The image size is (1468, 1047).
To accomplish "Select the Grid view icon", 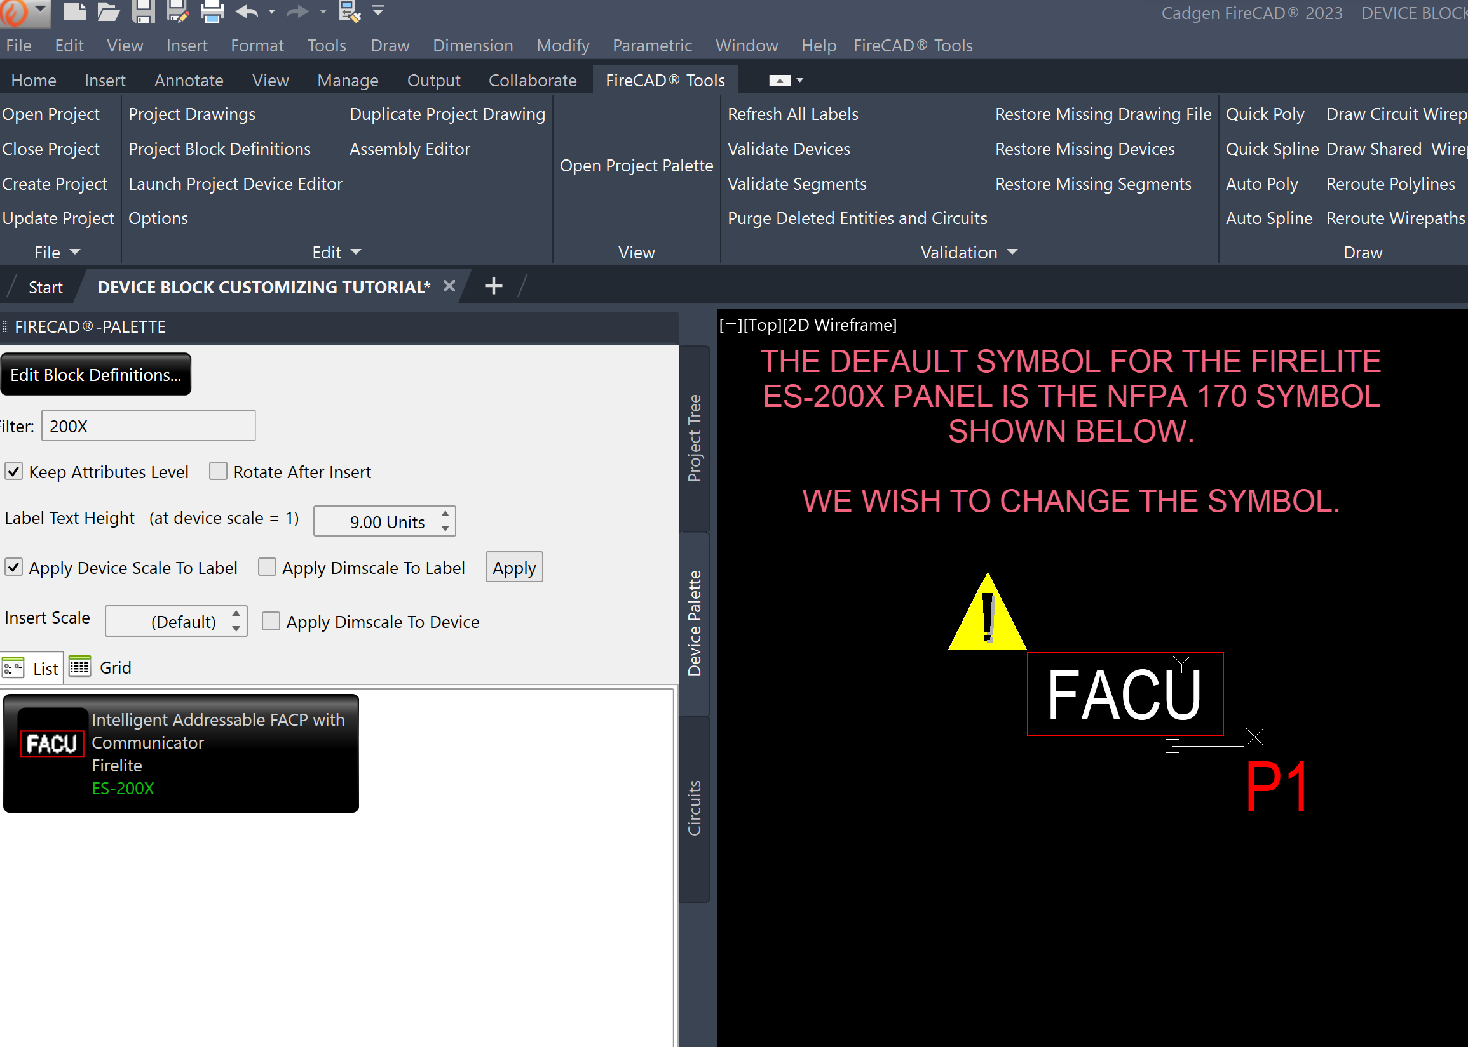I will pyautogui.click(x=80, y=666).
